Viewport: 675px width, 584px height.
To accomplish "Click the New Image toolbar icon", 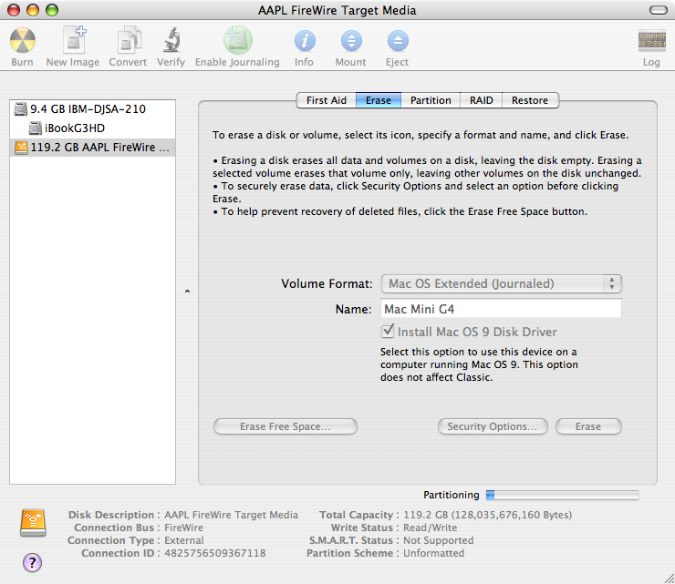I will coord(74,39).
